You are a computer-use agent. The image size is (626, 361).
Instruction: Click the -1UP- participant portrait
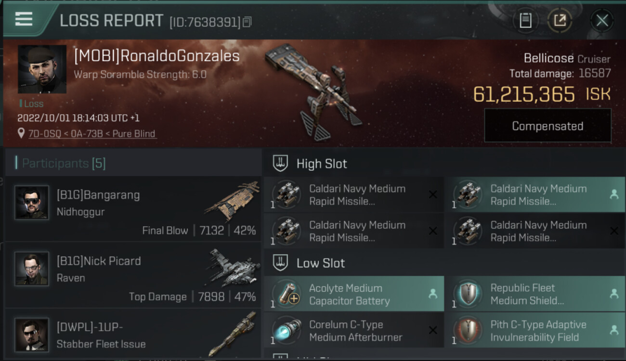point(32,335)
